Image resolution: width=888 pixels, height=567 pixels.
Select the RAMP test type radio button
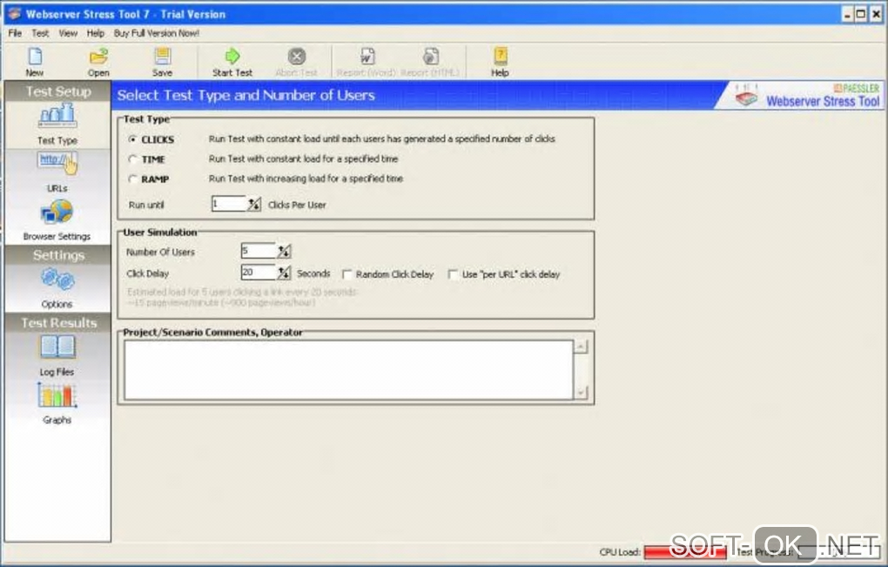pyautogui.click(x=132, y=179)
